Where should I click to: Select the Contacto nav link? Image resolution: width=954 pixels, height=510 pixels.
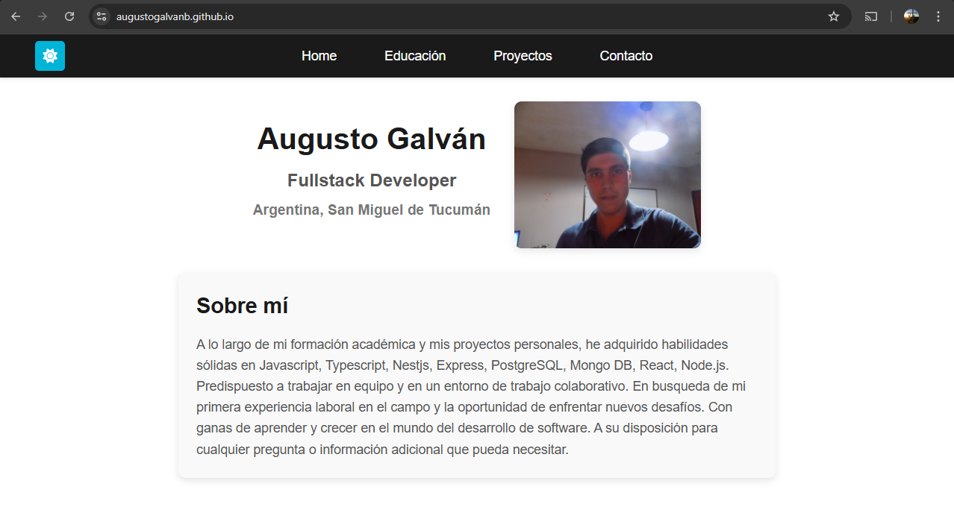click(x=626, y=56)
